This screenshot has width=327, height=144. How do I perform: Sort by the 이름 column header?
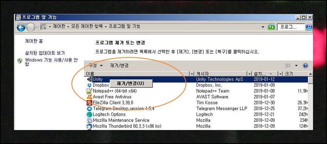pyautogui.click(x=137, y=74)
